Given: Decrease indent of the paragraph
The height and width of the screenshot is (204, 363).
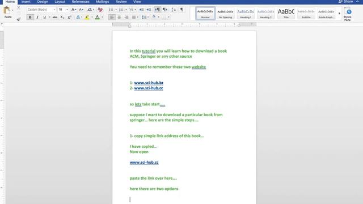Looking at the screenshot, I should coord(141,10).
